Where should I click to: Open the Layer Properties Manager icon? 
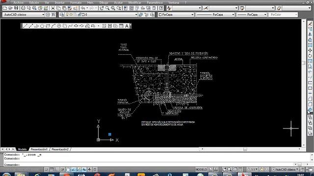(62, 15)
